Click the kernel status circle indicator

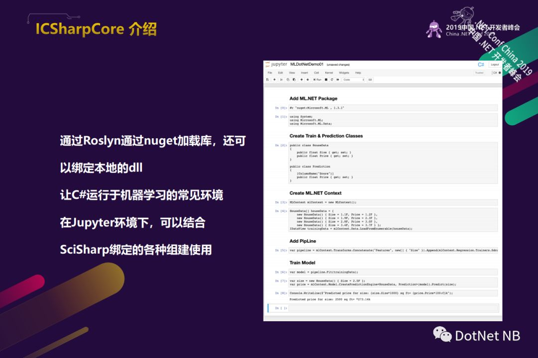point(500,73)
